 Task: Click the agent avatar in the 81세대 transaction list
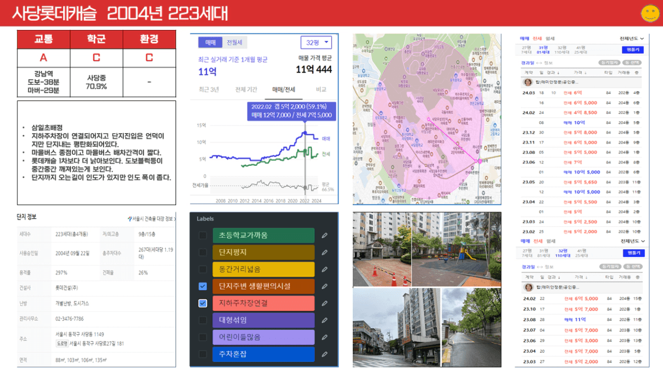point(528,82)
